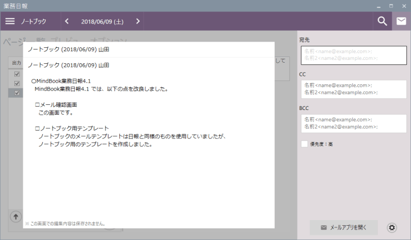The height and width of the screenshot is (240, 411).
Task: Click the scroll-to-top arrow button
Action: point(16,217)
